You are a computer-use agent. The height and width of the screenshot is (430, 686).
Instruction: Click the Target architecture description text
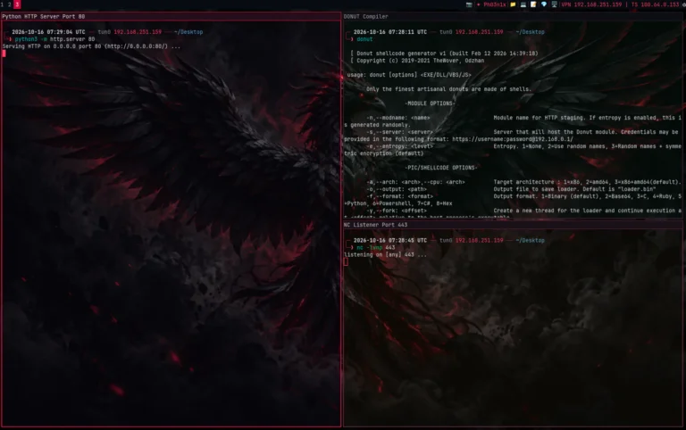tap(587, 182)
